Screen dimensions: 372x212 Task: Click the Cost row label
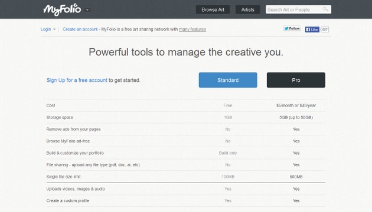(51, 105)
